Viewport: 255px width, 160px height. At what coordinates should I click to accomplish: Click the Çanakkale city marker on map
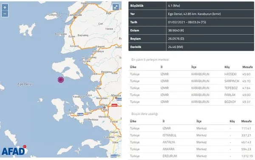coord(75,17)
